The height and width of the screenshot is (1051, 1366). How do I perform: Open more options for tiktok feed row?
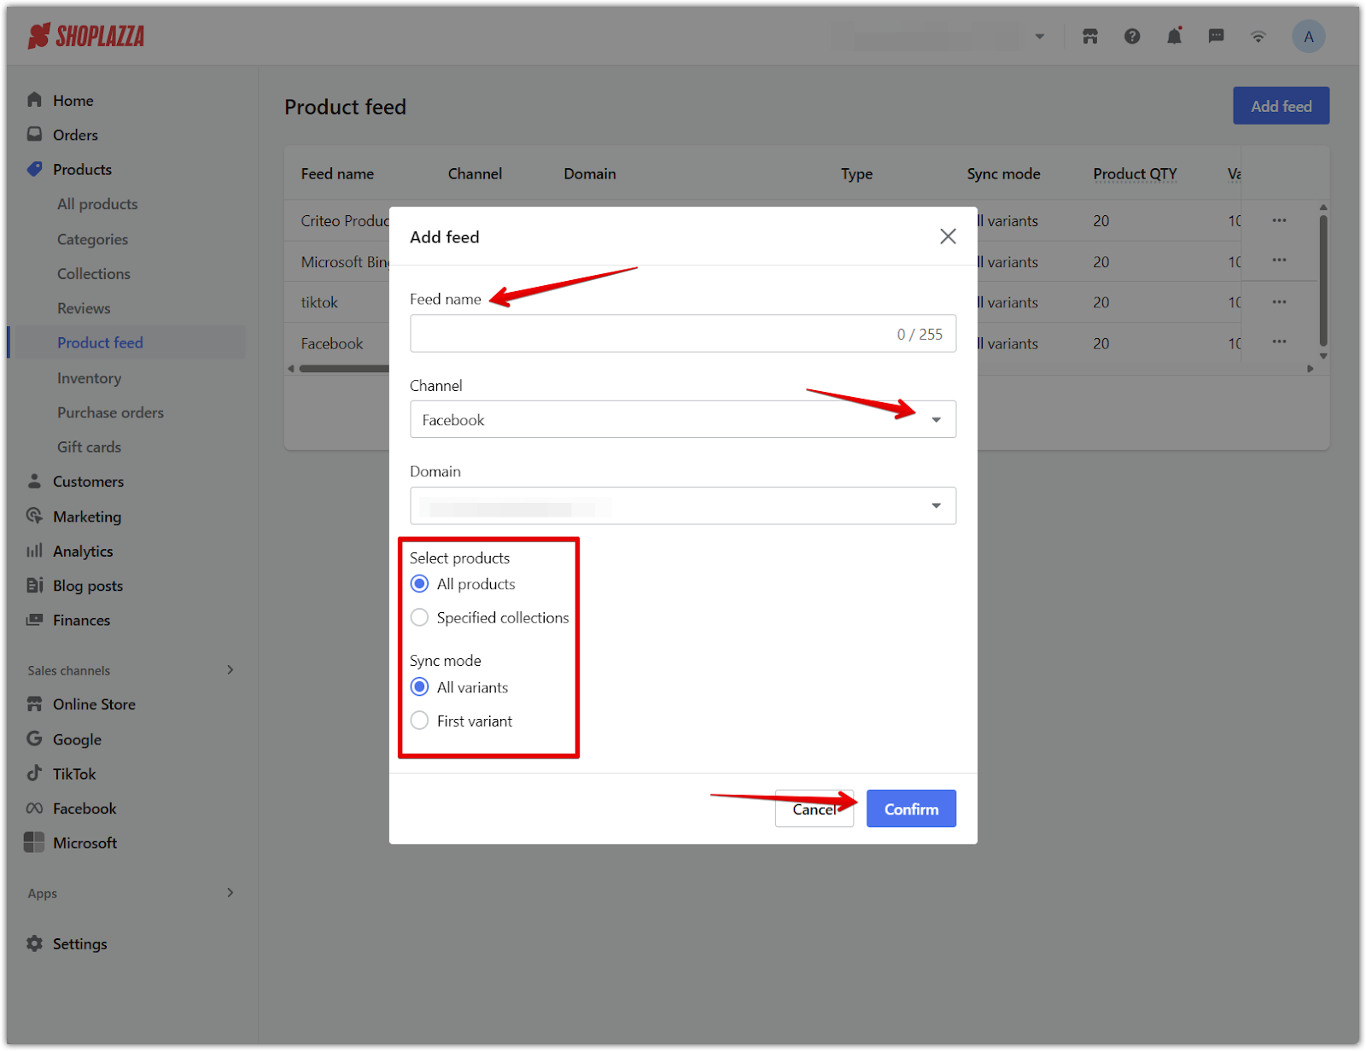[x=1279, y=301]
